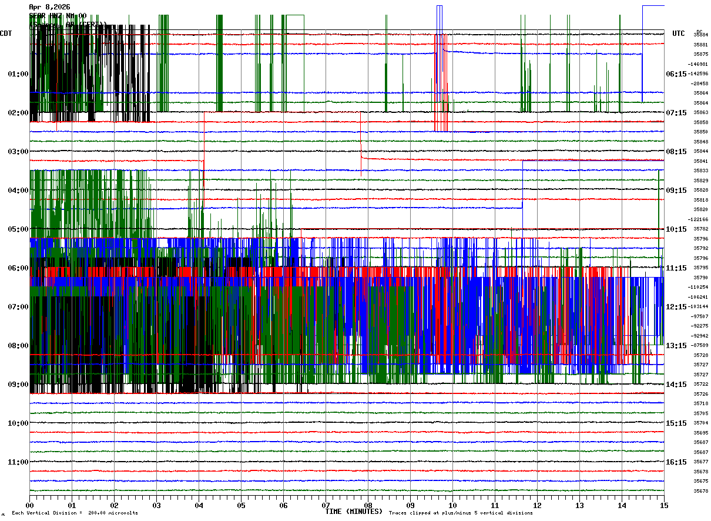Screen dimensions: 711x521
Task: Click minute 00 on the time axis
Action: [x=29, y=505]
